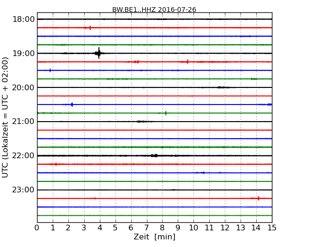Click the x-axis tick label 6

click(x=131, y=228)
